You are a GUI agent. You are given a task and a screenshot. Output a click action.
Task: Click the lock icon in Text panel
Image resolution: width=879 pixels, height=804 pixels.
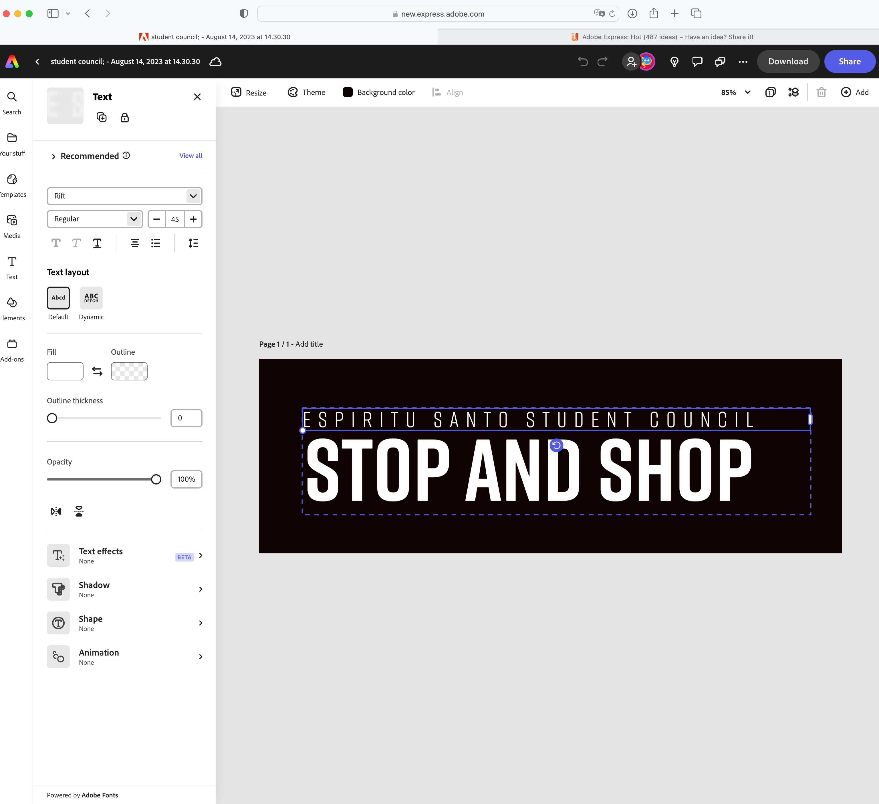(125, 118)
